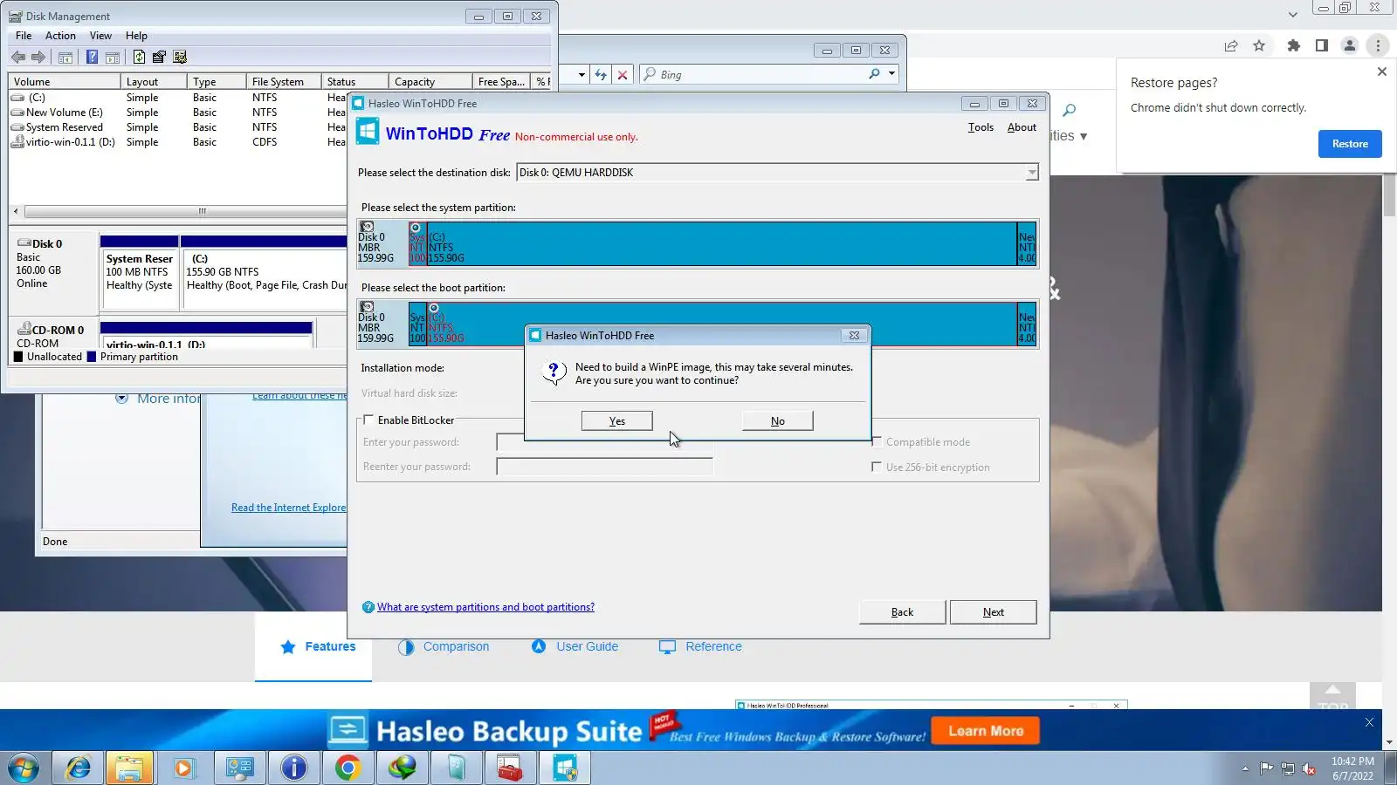The image size is (1397, 785).
Task: Click the Action Center flag tray icon
Action: click(1266, 768)
